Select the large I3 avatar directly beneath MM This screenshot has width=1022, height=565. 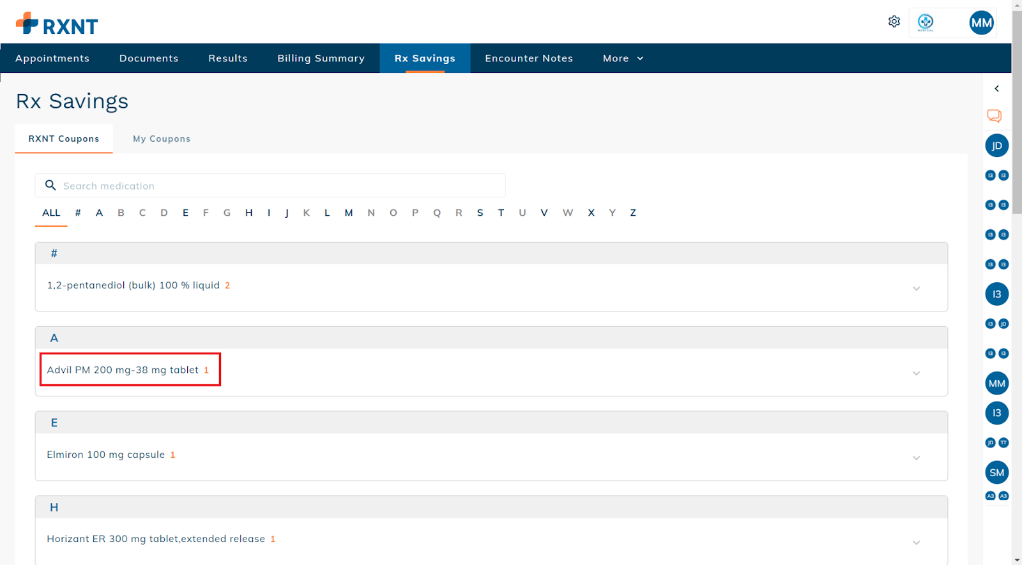coord(996,413)
